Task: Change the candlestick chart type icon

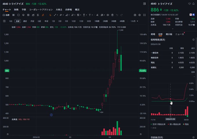Action: tap(14, 15)
